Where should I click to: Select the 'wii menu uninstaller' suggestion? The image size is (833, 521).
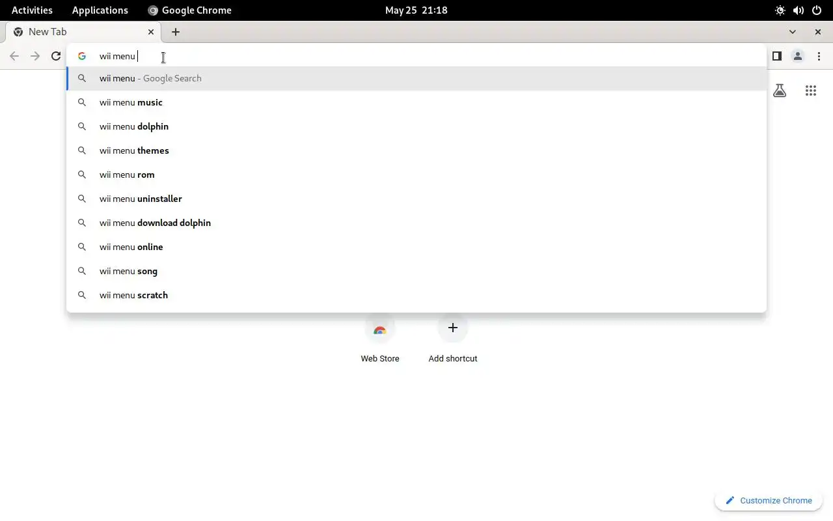point(416,199)
